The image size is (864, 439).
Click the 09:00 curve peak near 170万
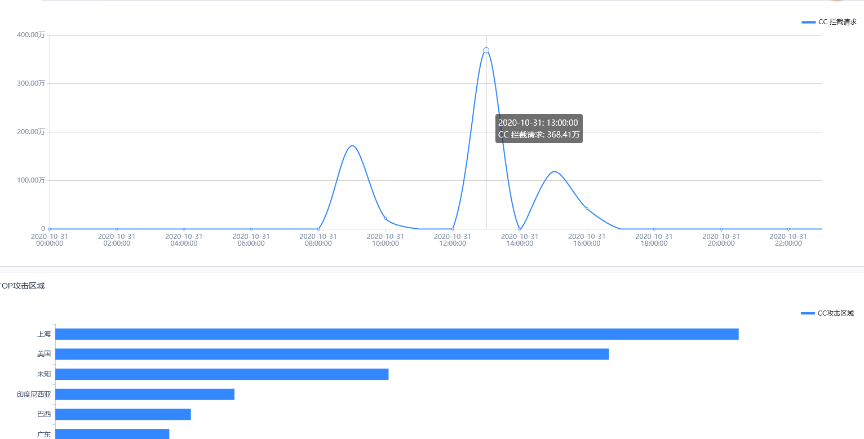pyautogui.click(x=352, y=145)
